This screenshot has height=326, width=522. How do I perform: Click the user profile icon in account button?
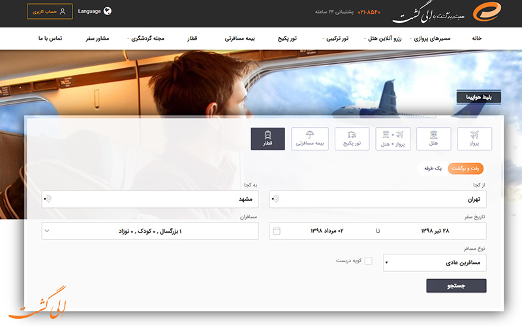pyautogui.click(x=62, y=12)
